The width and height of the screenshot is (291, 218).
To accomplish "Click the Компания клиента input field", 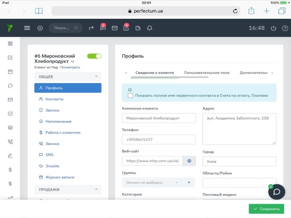I will pyautogui.click(x=159, y=118).
